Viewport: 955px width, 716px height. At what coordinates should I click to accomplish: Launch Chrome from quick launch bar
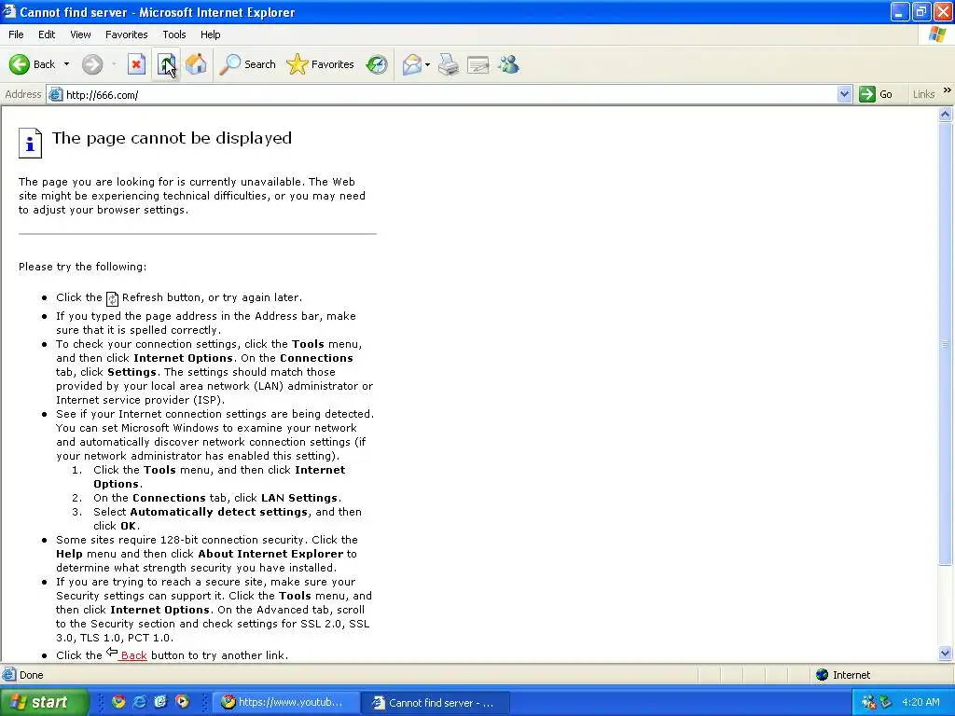click(x=118, y=702)
